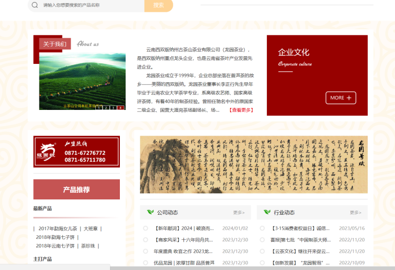395x270 pixels.
Task: Click the horizontal scrollbar at page bottom
Action: click(x=253, y=268)
